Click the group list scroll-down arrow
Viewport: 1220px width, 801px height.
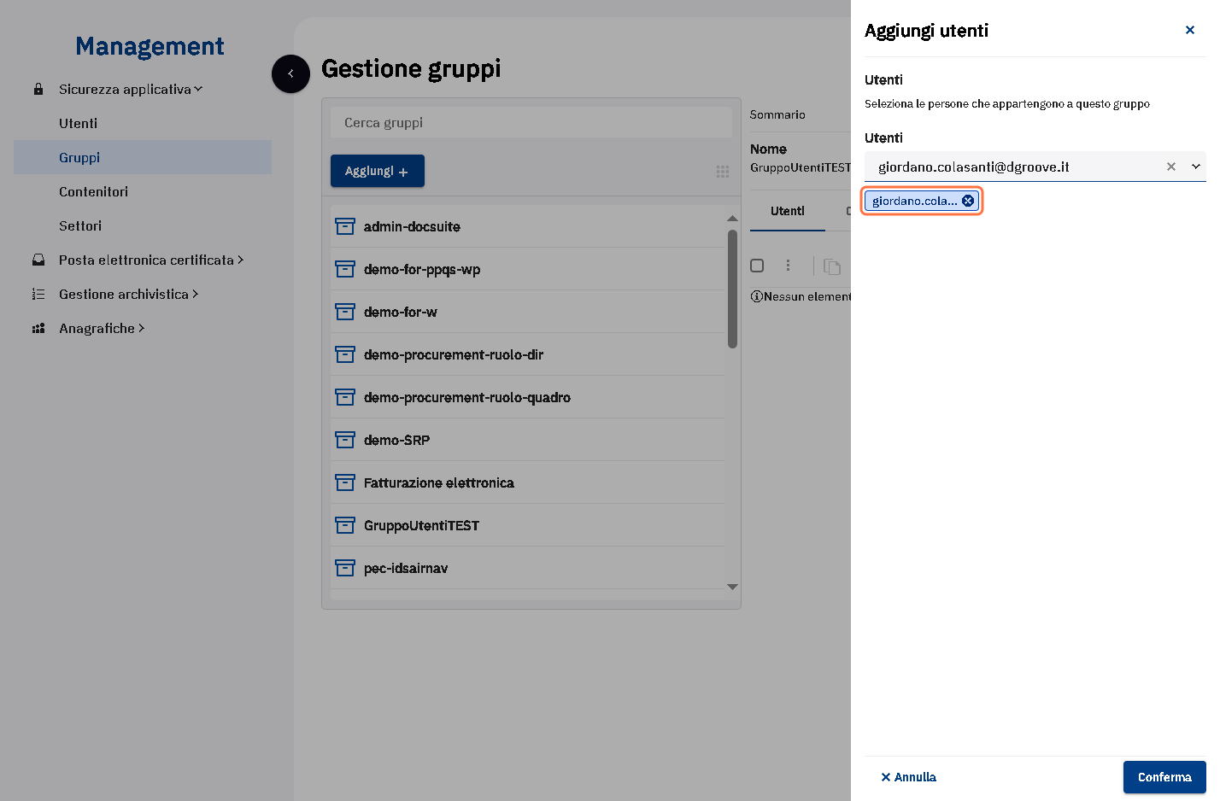click(x=732, y=587)
